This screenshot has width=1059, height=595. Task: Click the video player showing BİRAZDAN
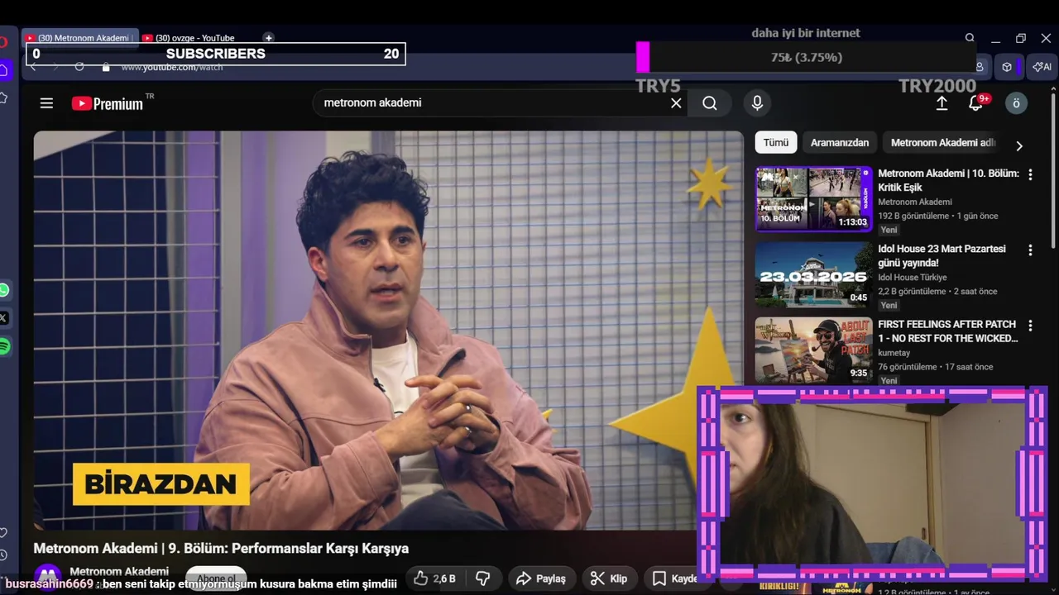click(389, 331)
